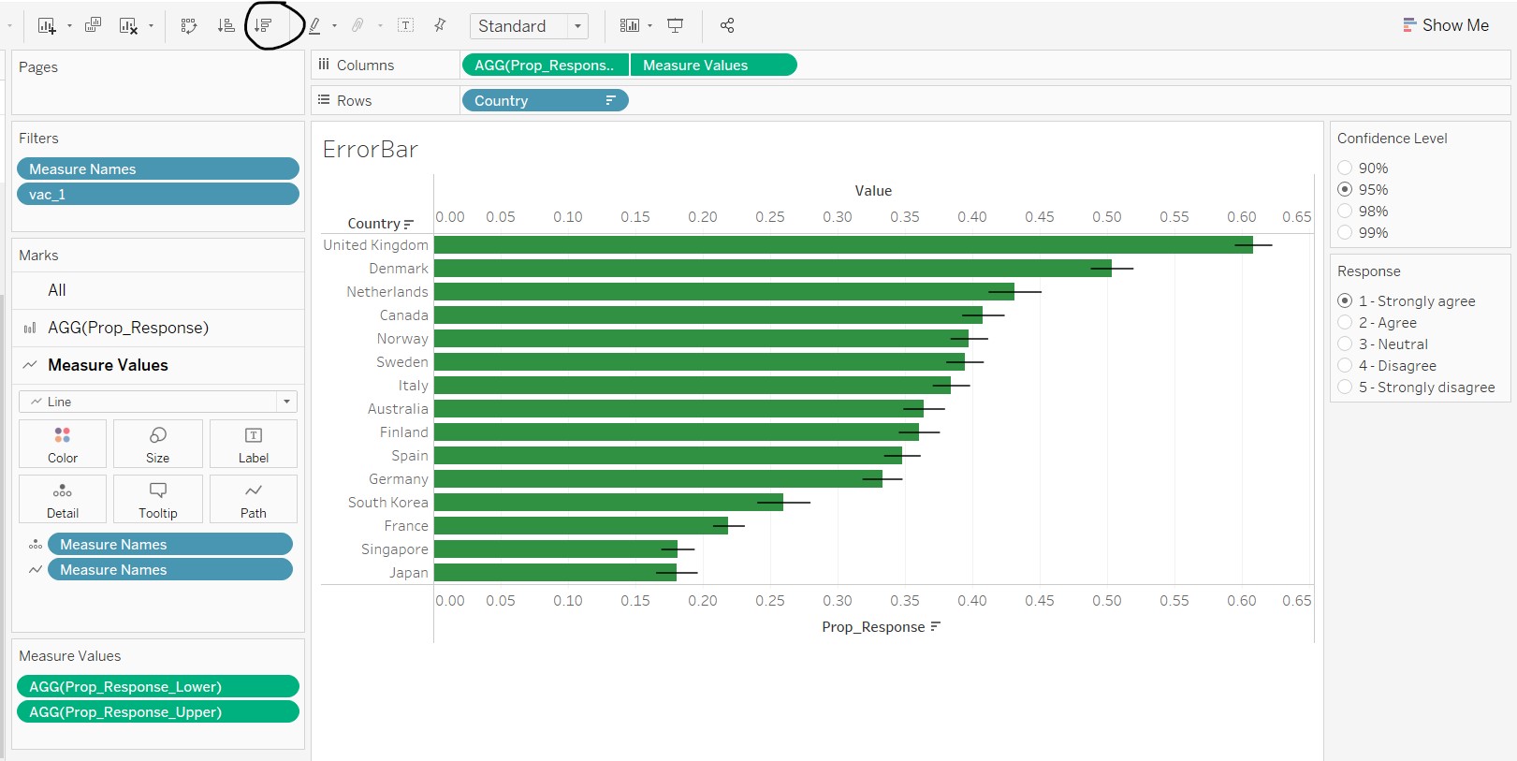Click the circled Sort descending icon
The width and height of the screenshot is (1517, 761).
[264, 26]
